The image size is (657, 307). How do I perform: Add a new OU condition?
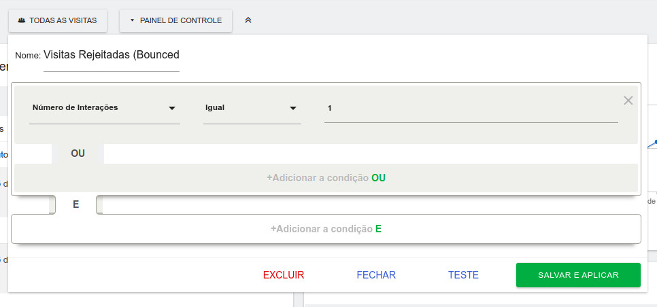pos(326,178)
